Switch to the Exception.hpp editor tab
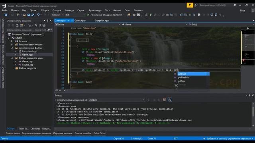The width and height of the screenshot is (255, 143). click(102, 21)
